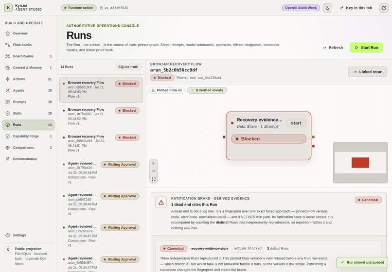Click the header Blocked status pill

click(162, 78)
